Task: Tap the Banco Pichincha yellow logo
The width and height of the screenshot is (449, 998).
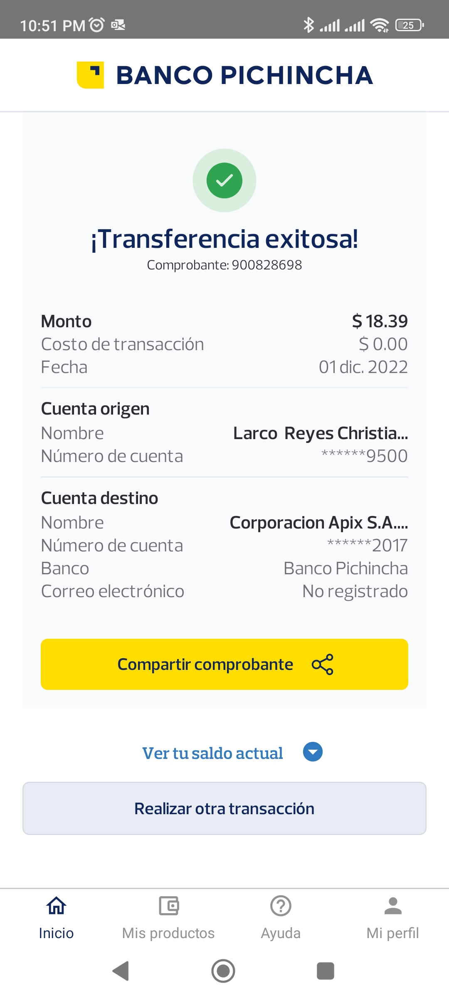Action: [90, 75]
